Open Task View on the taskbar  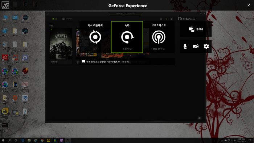(16, 140)
